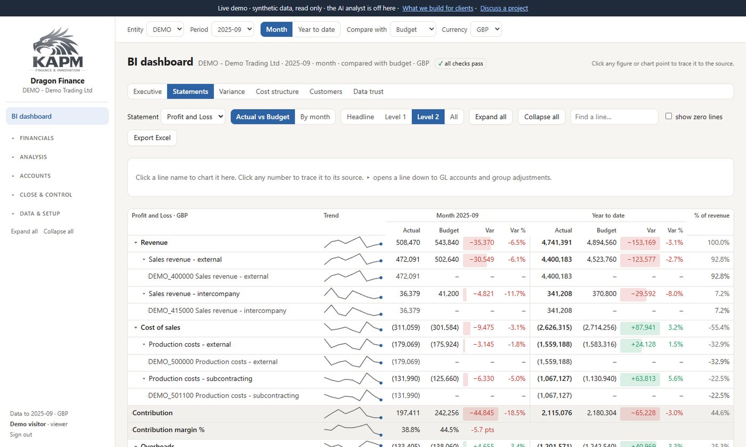Collapse Production costs - external row

[144, 344]
